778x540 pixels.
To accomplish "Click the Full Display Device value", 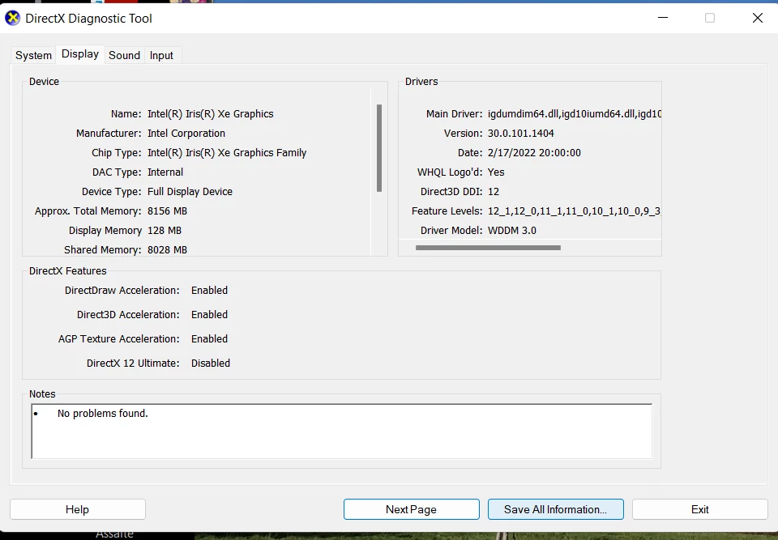I will click(190, 191).
